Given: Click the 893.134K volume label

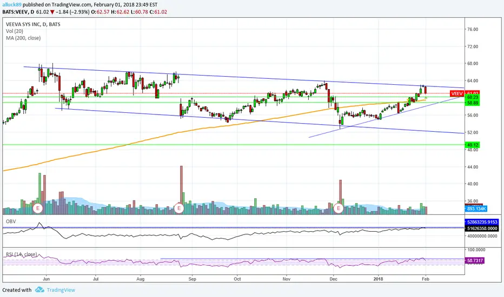Looking at the screenshot, I should tap(476, 208).
